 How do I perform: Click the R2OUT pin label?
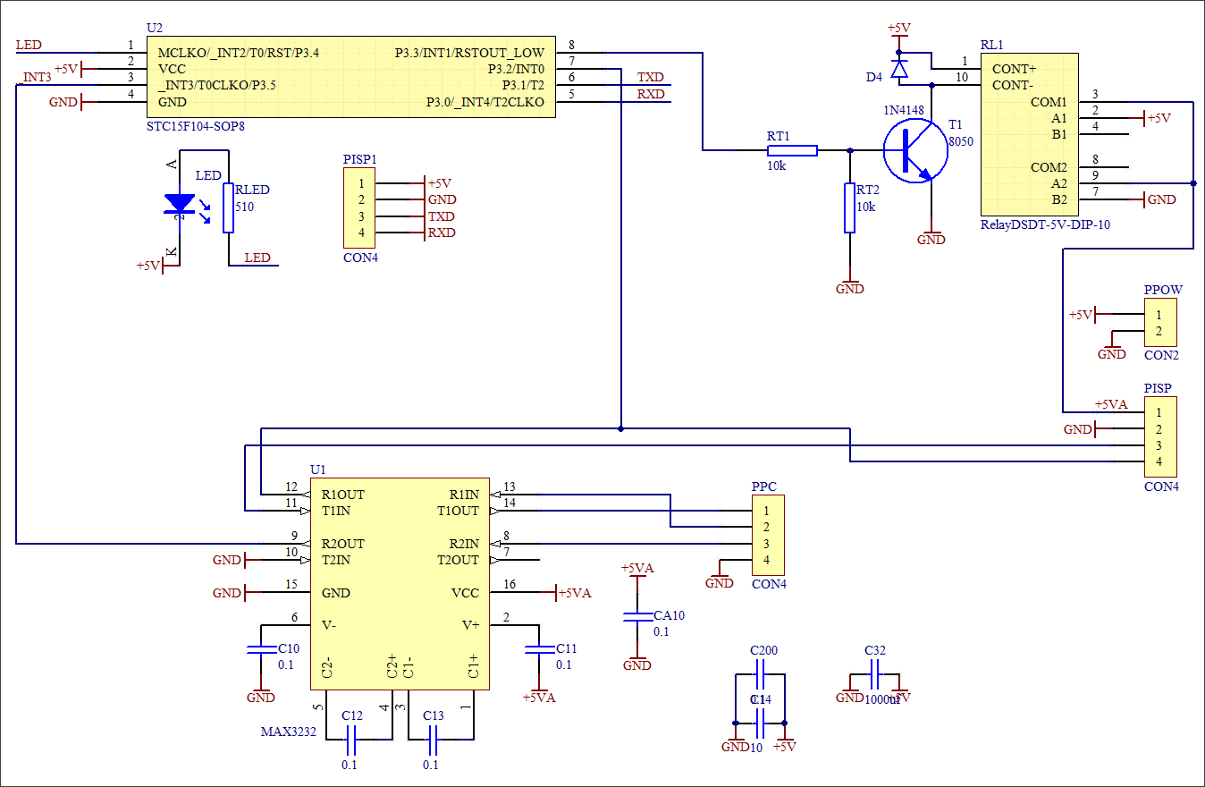coord(343,544)
